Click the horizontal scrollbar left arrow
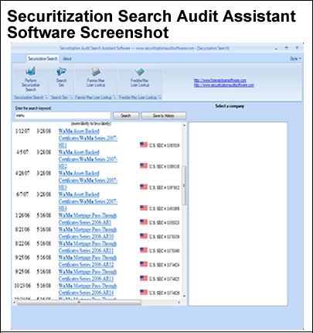The image size is (313, 333). coord(15,302)
